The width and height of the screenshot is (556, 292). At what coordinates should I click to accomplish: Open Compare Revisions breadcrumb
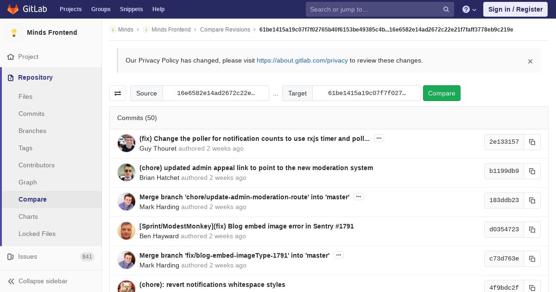[225, 30]
